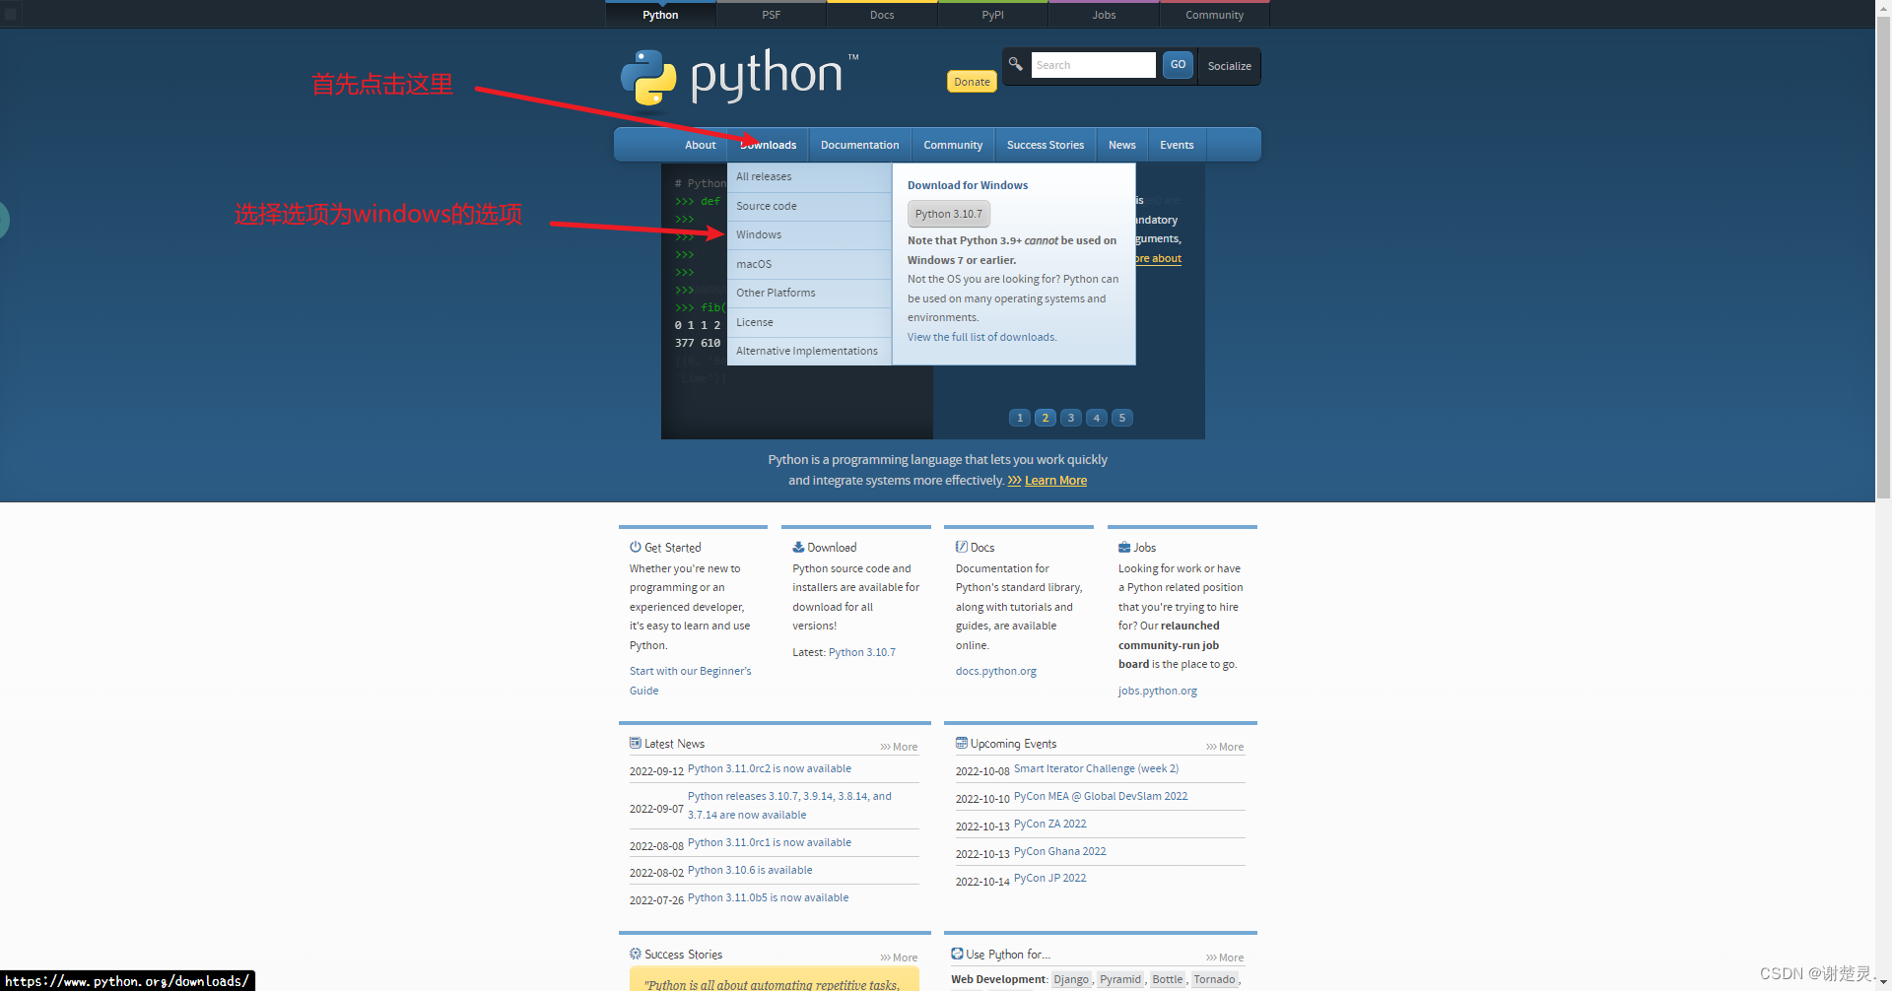Click More link beside Use Python for
Image resolution: width=1892 pixels, height=991 pixels.
[1225, 958]
